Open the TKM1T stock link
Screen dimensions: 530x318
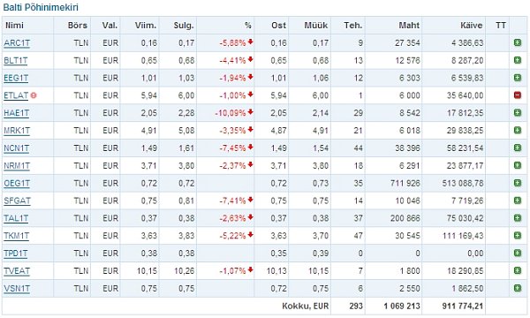(x=16, y=236)
